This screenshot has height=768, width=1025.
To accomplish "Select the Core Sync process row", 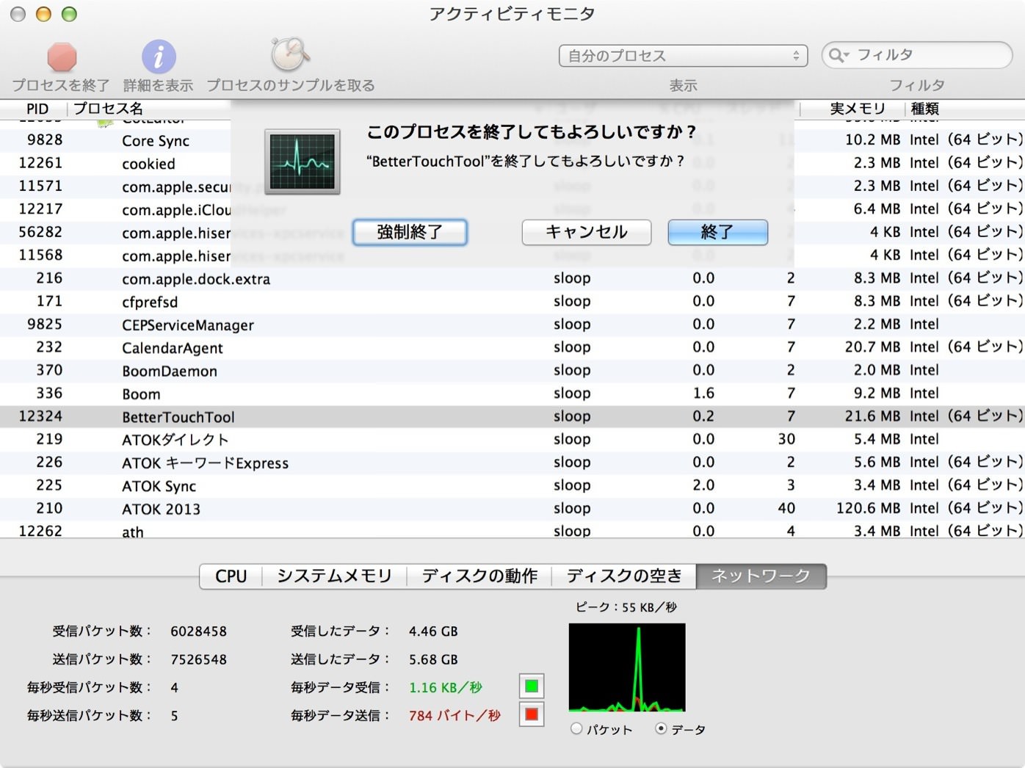I will (x=512, y=140).
